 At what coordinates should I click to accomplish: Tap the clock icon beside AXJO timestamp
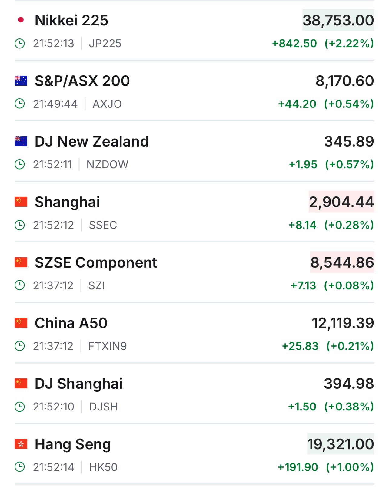20,104
